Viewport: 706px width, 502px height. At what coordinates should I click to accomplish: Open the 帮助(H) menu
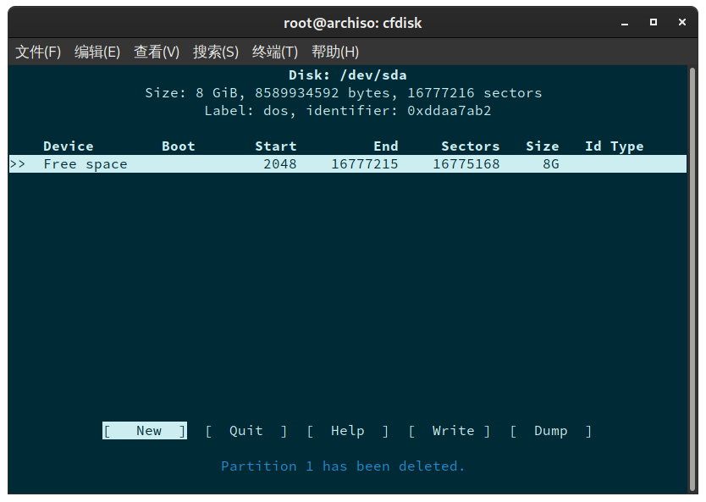click(335, 52)
